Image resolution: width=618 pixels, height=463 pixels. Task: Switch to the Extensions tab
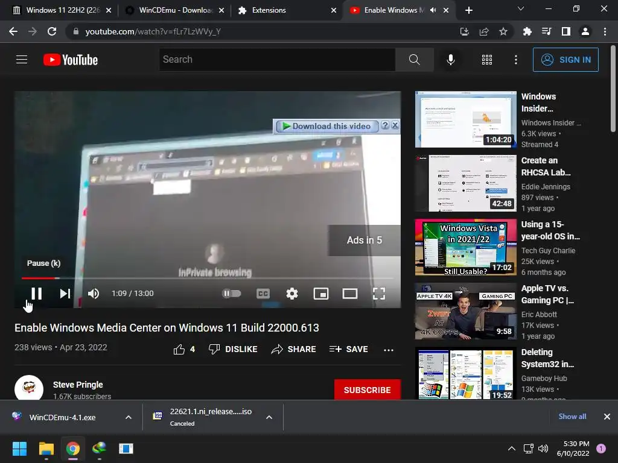click(285, 10)
